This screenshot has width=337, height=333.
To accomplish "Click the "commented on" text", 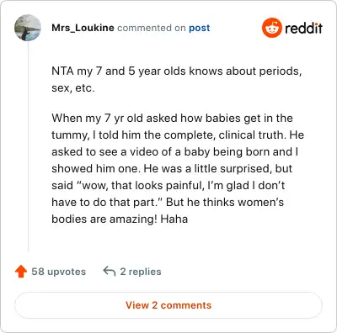I will (152, 28).
